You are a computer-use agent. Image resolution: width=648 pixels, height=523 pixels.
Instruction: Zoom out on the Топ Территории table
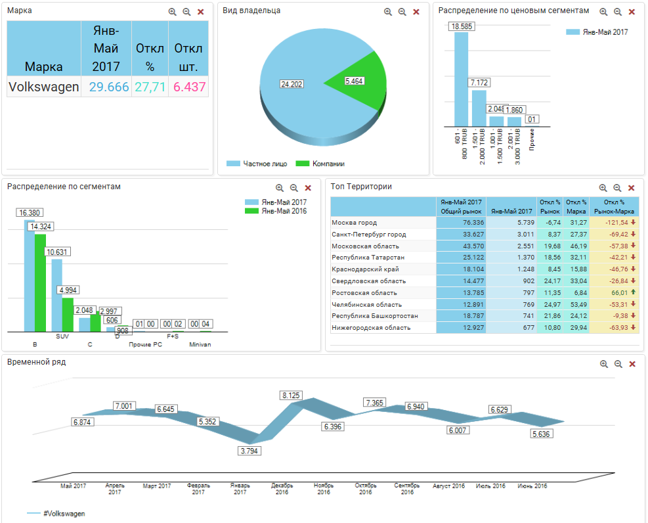[x=617, y=188]
